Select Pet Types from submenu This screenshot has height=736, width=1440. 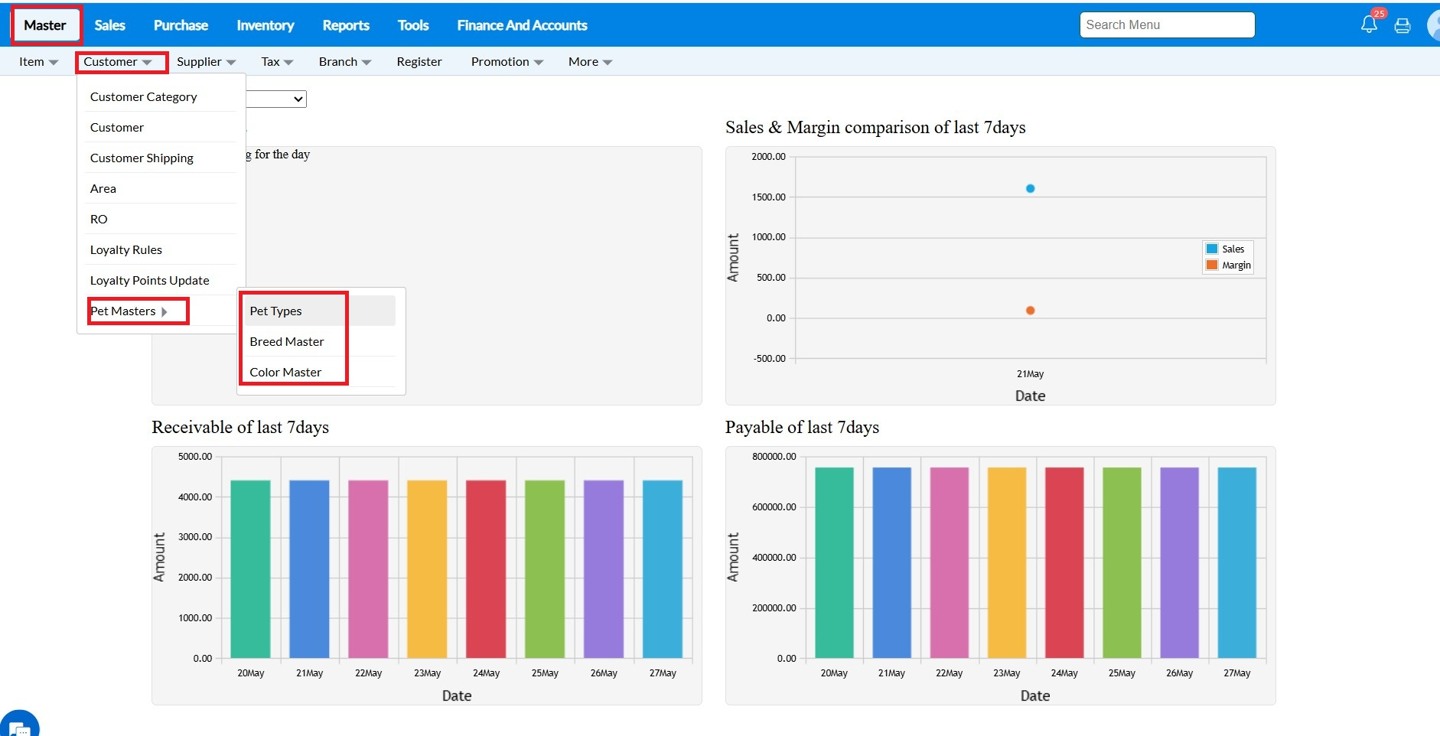point(276,311)
